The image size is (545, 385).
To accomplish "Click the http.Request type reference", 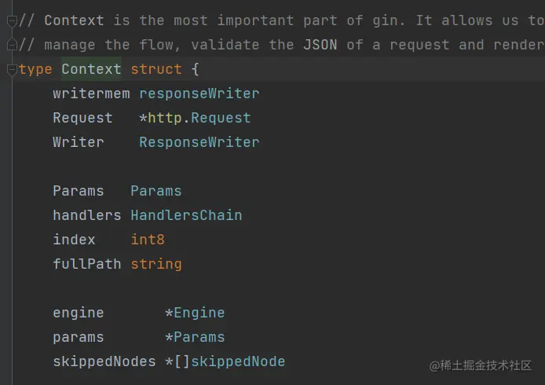I will click(x=199, y=118).
